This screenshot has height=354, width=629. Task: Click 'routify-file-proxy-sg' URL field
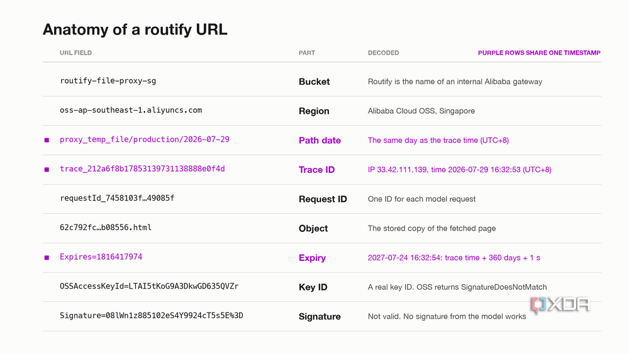[108, 80]
